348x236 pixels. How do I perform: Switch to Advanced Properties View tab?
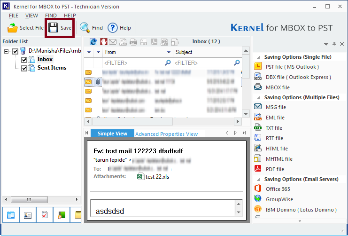166,134
